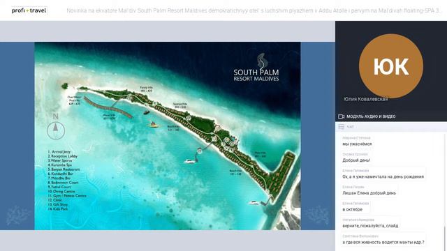The width and height of the screenshot is (447, 251).
Task: Click the chat panel icon next to ЧАТ
Action: [x=342, y=127]
